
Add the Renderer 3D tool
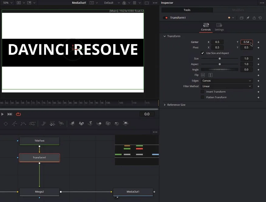click(125, 123)
